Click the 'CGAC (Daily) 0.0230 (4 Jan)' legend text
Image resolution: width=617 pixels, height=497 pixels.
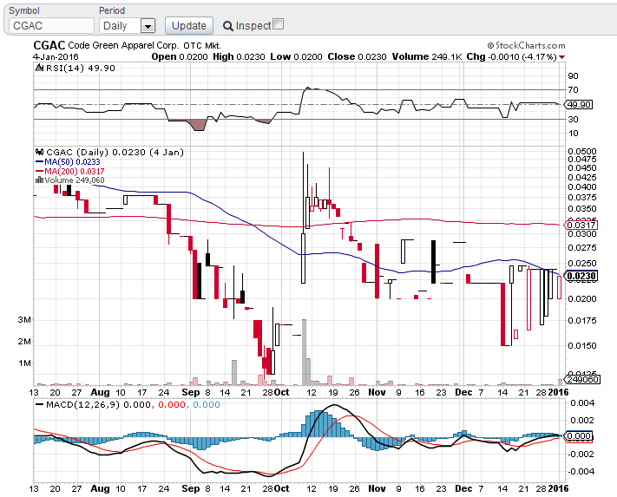click(x=115, y=152)
